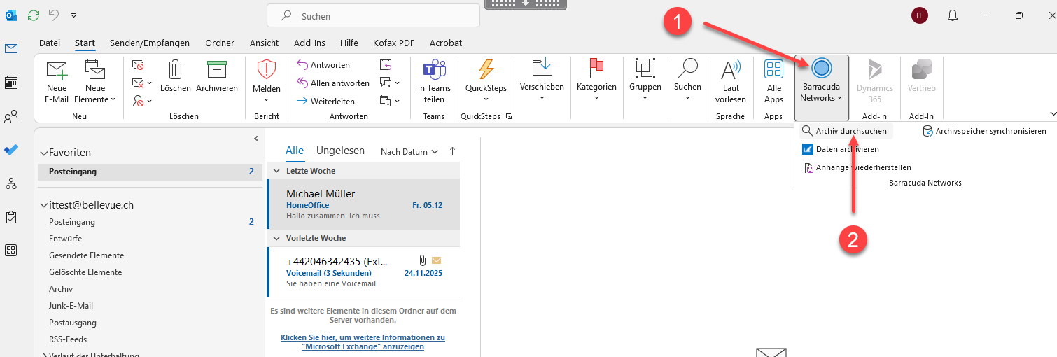Start Laut vorlesen read aloud
Screen dimensions: 1057x357
(731, 82)
